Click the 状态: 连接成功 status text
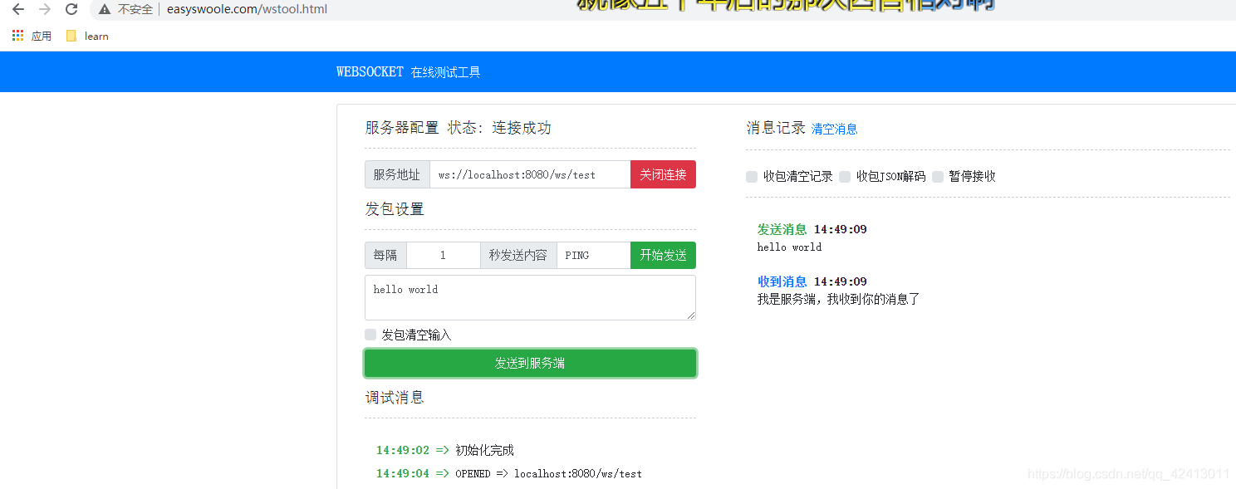Screen dimensions: 1236x489 click(x=499, y=128)
